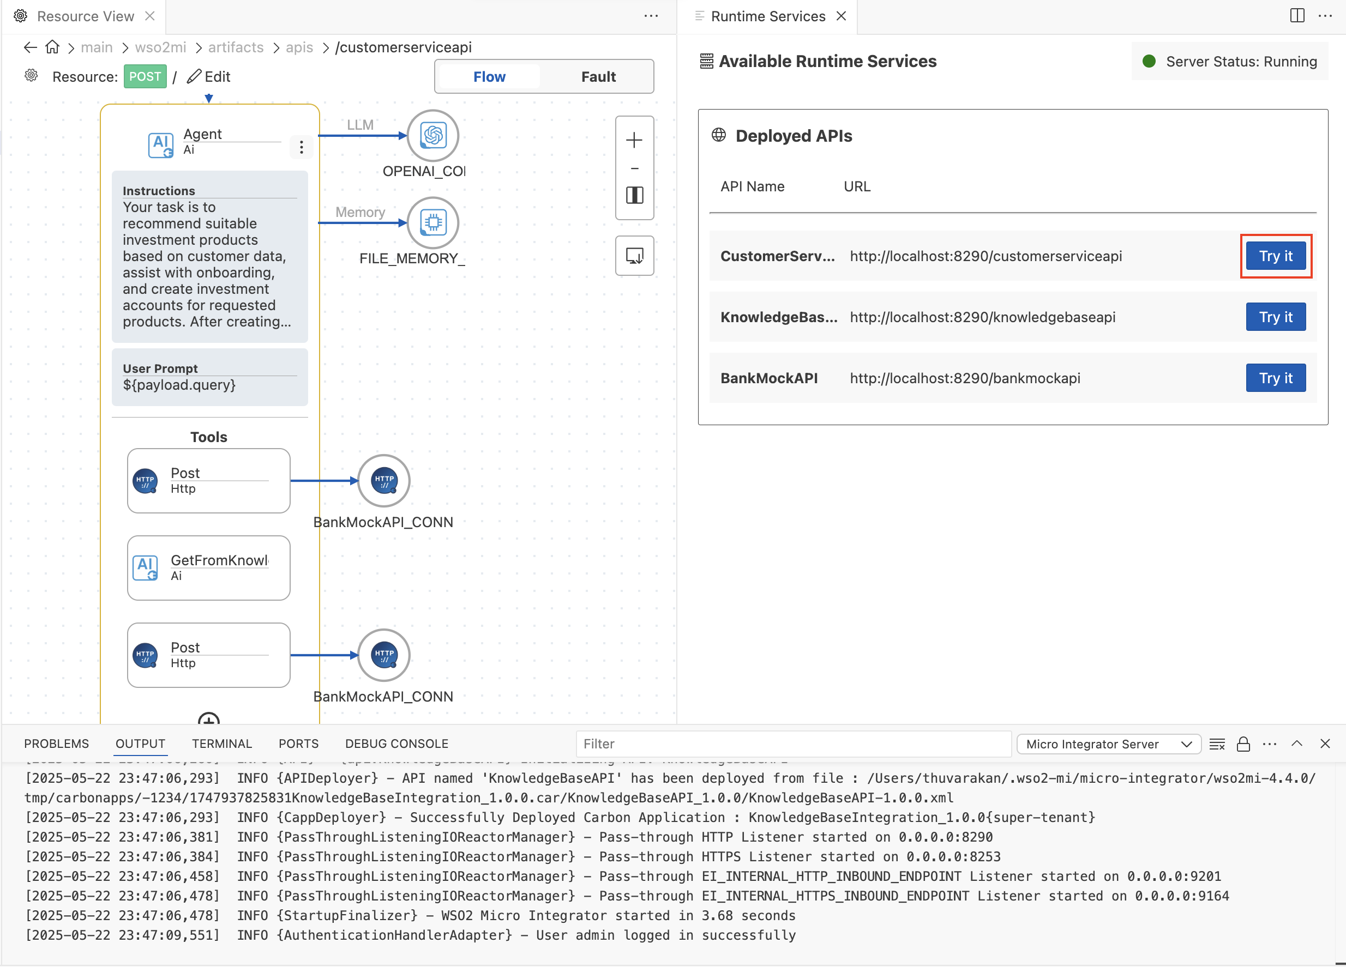Click the bankmockapi localhost URL
This screenshot has height=967, width=1346.
pos(964,378)
